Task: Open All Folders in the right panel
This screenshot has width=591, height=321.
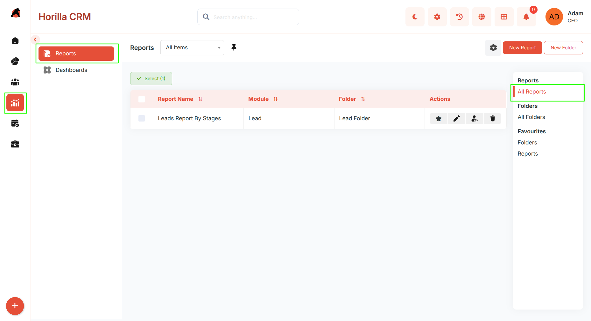Action: pyautogui.click(x=531, y=117)
